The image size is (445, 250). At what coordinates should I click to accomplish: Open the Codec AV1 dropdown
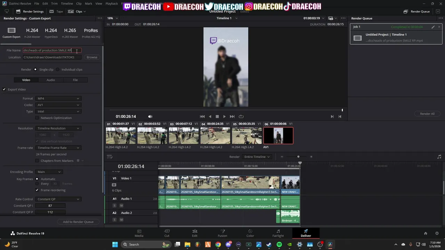[58, 105]
